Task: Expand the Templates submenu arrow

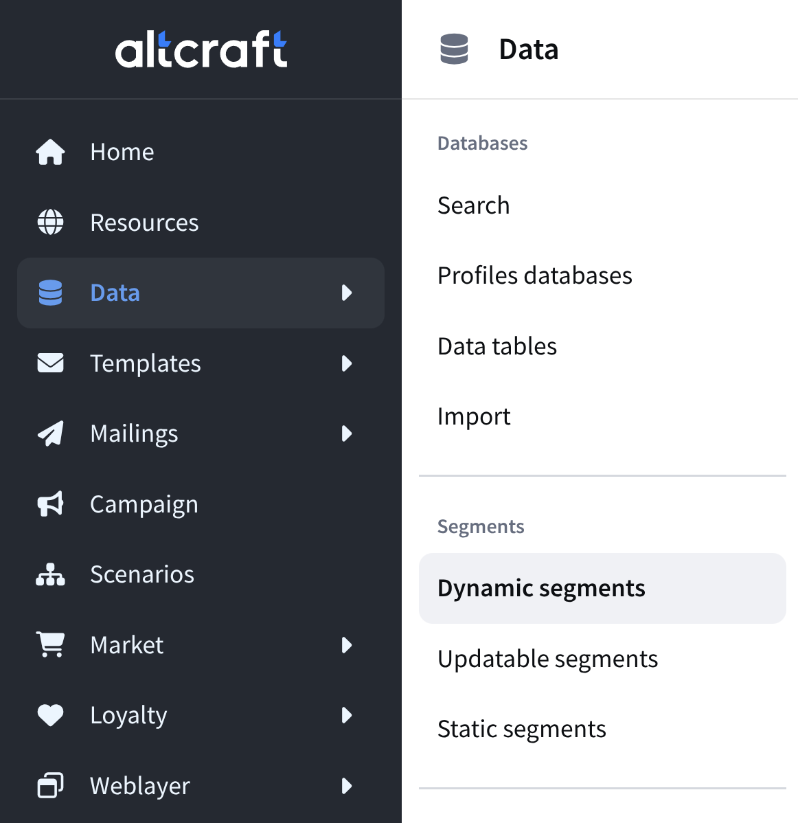Action: [x=347, y=363]
